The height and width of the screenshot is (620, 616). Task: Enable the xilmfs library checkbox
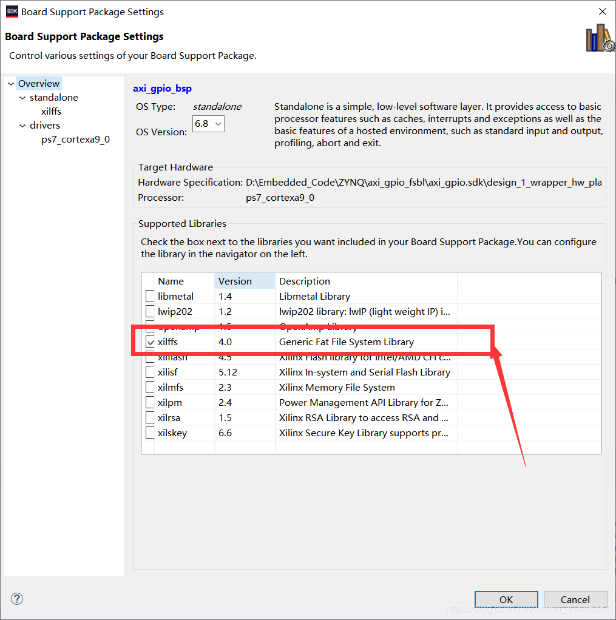[150, 387]
